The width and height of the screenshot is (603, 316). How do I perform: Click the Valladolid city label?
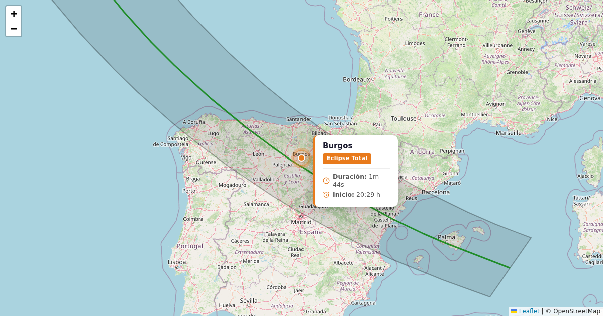point(264,179)
